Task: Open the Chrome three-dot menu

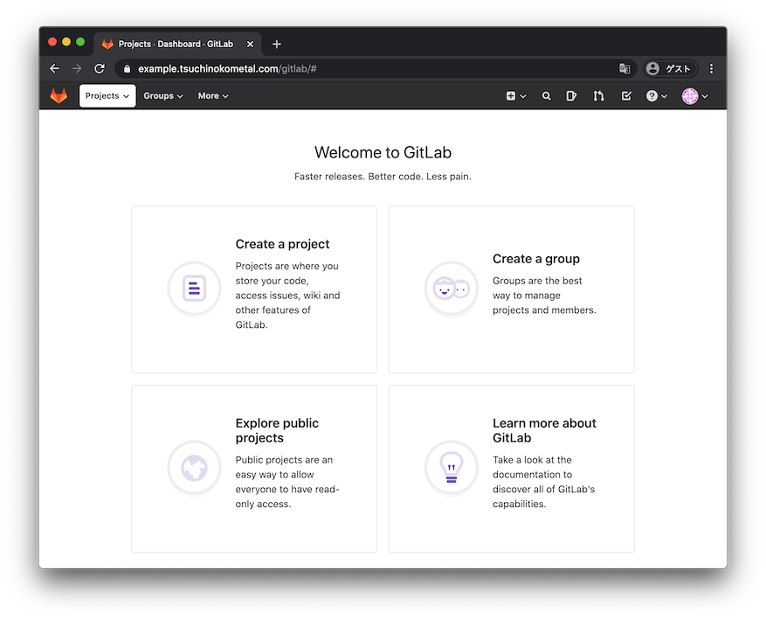Action: [x=711, y=69]
